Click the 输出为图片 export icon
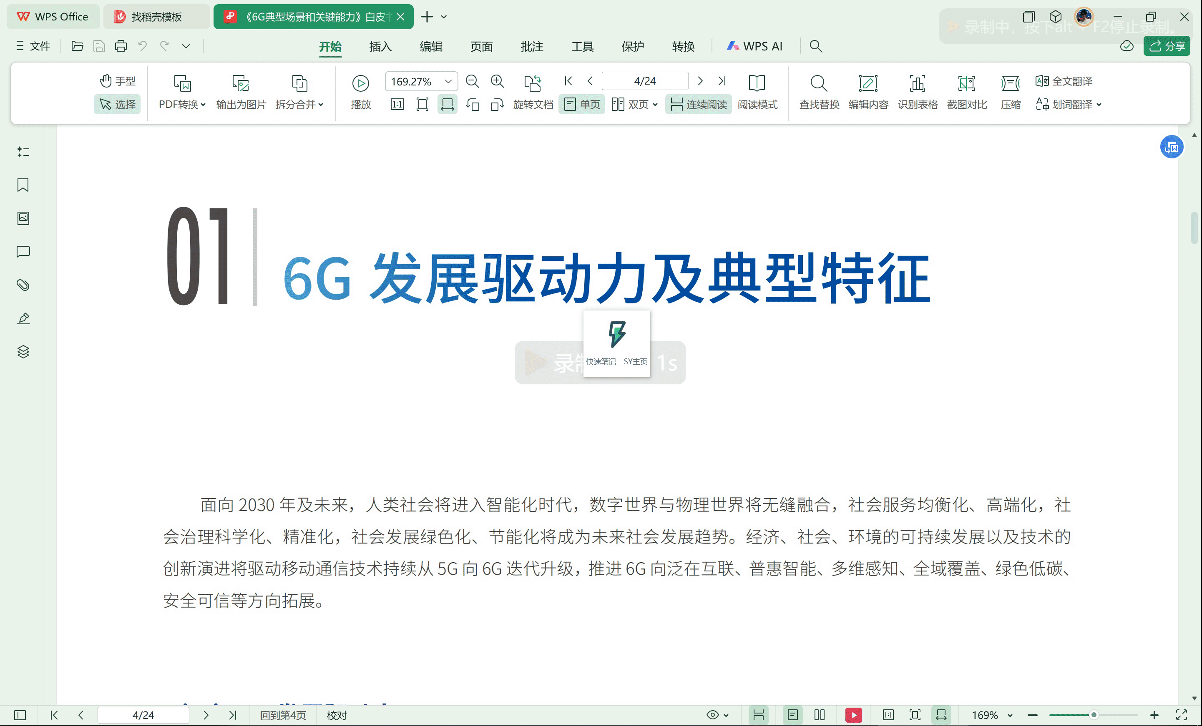This screenshot has width=1202, height=726. click(x=241, y=83)
